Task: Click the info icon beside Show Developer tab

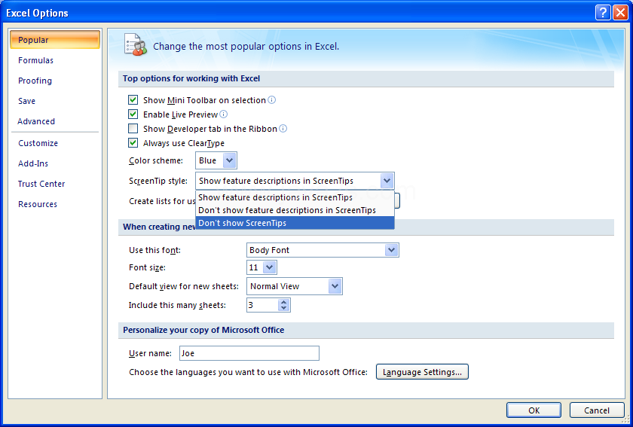Action: (283, 128)
